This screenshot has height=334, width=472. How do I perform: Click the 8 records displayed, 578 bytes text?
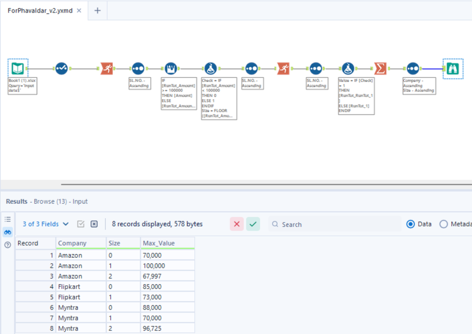click(157, 224)
